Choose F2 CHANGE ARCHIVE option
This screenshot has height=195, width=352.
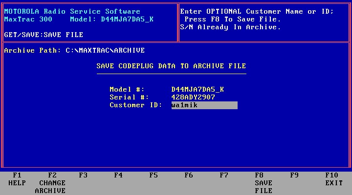pyautogui.click(x=50, y=183)
